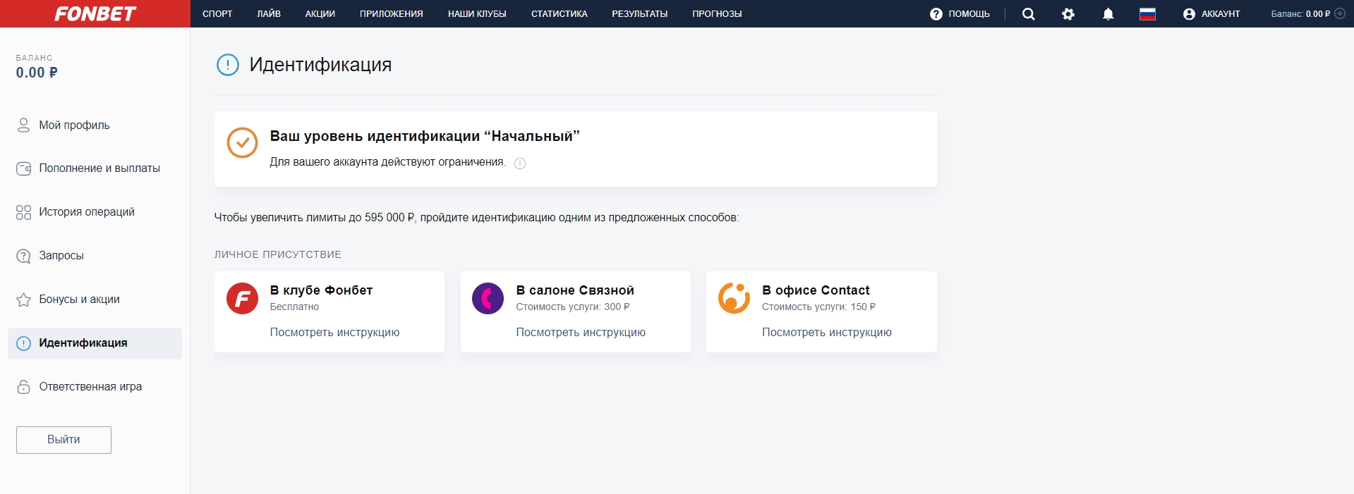Image resolution: width=1354 pixels, height=494 pixels.
Task: Go to the ЛАЙВ section
Action: 269,14
